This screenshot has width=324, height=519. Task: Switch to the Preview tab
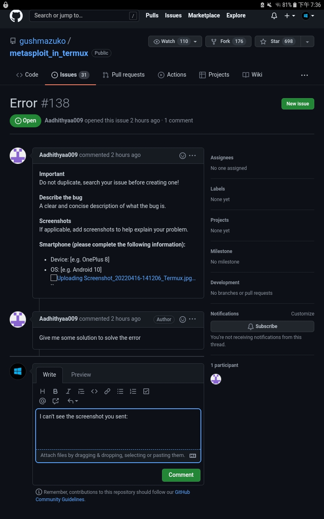(x=81, y=374)
